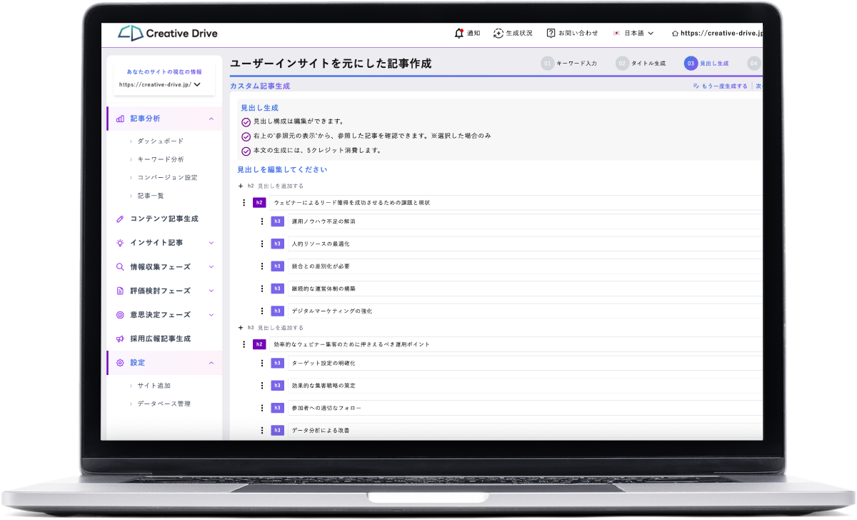
Task: Open キーワード分析 in the sidebar
Action: pos(160,159)
